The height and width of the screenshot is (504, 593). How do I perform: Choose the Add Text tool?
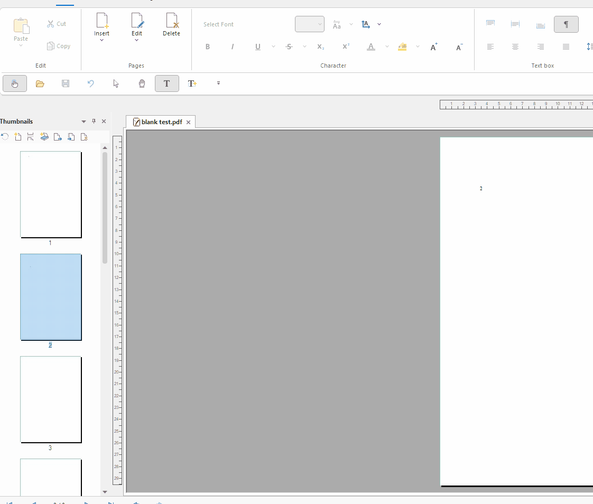pyautogui.click(x=192, y=83)
